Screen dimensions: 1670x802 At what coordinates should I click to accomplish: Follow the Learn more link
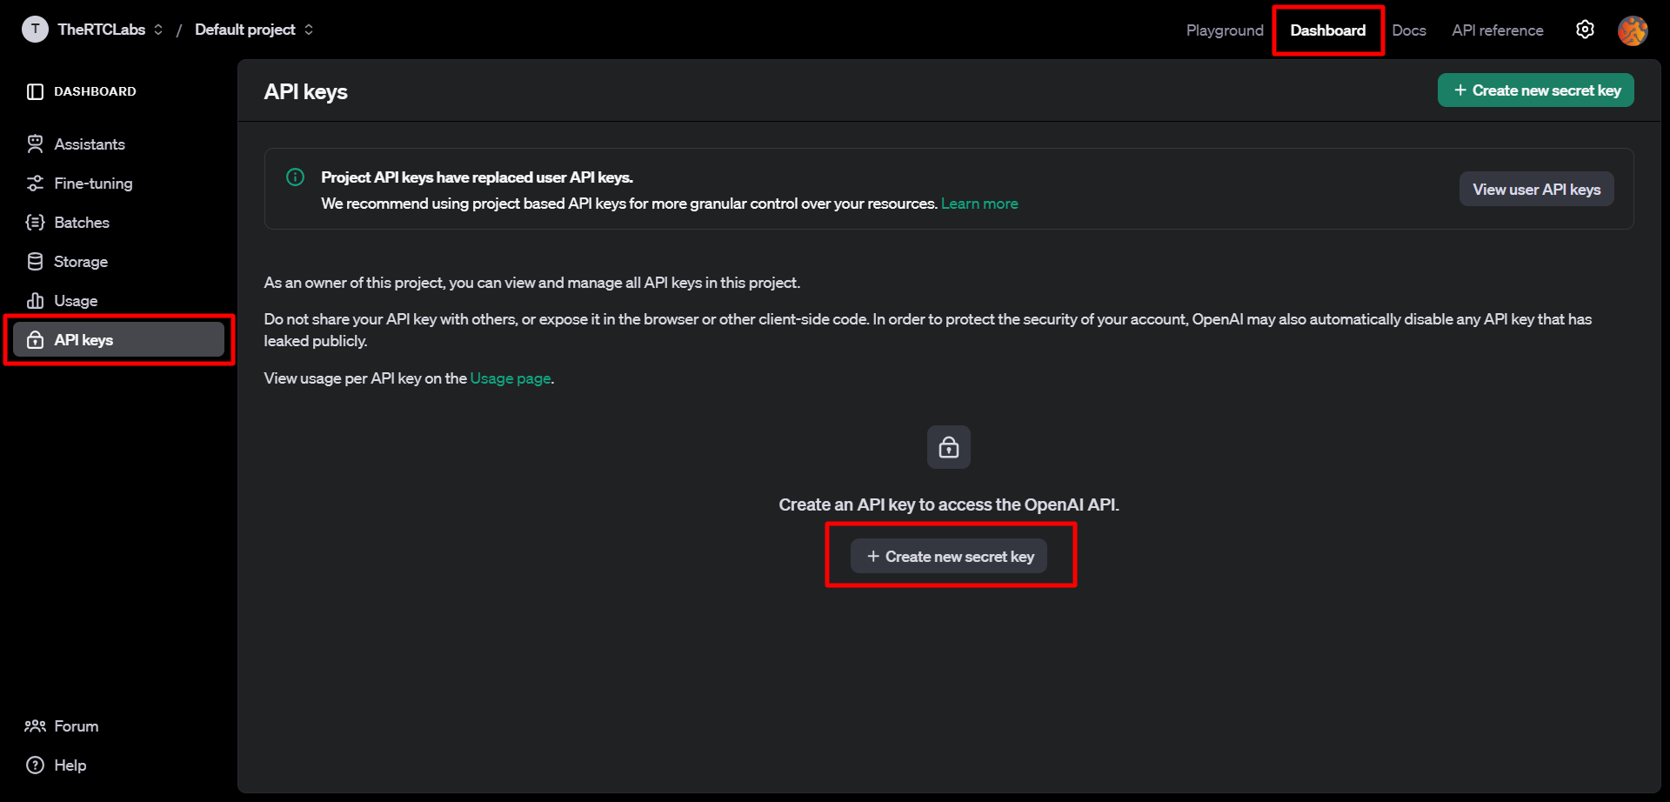click(979, 203)
